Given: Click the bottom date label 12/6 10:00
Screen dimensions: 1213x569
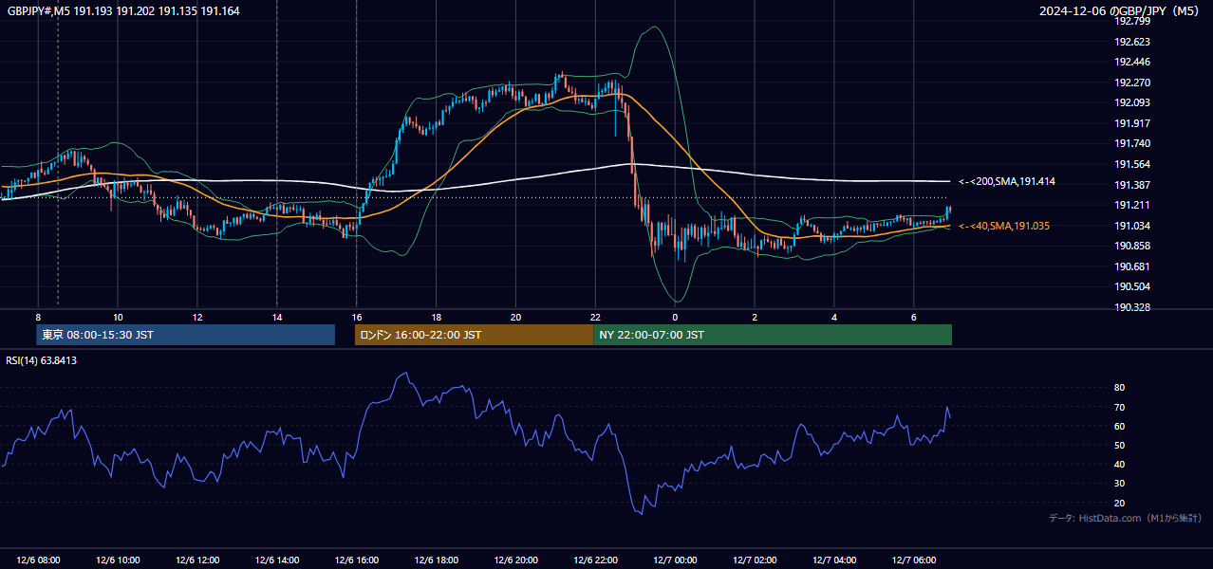Looking at the screenshot, I should pos(118,560).
